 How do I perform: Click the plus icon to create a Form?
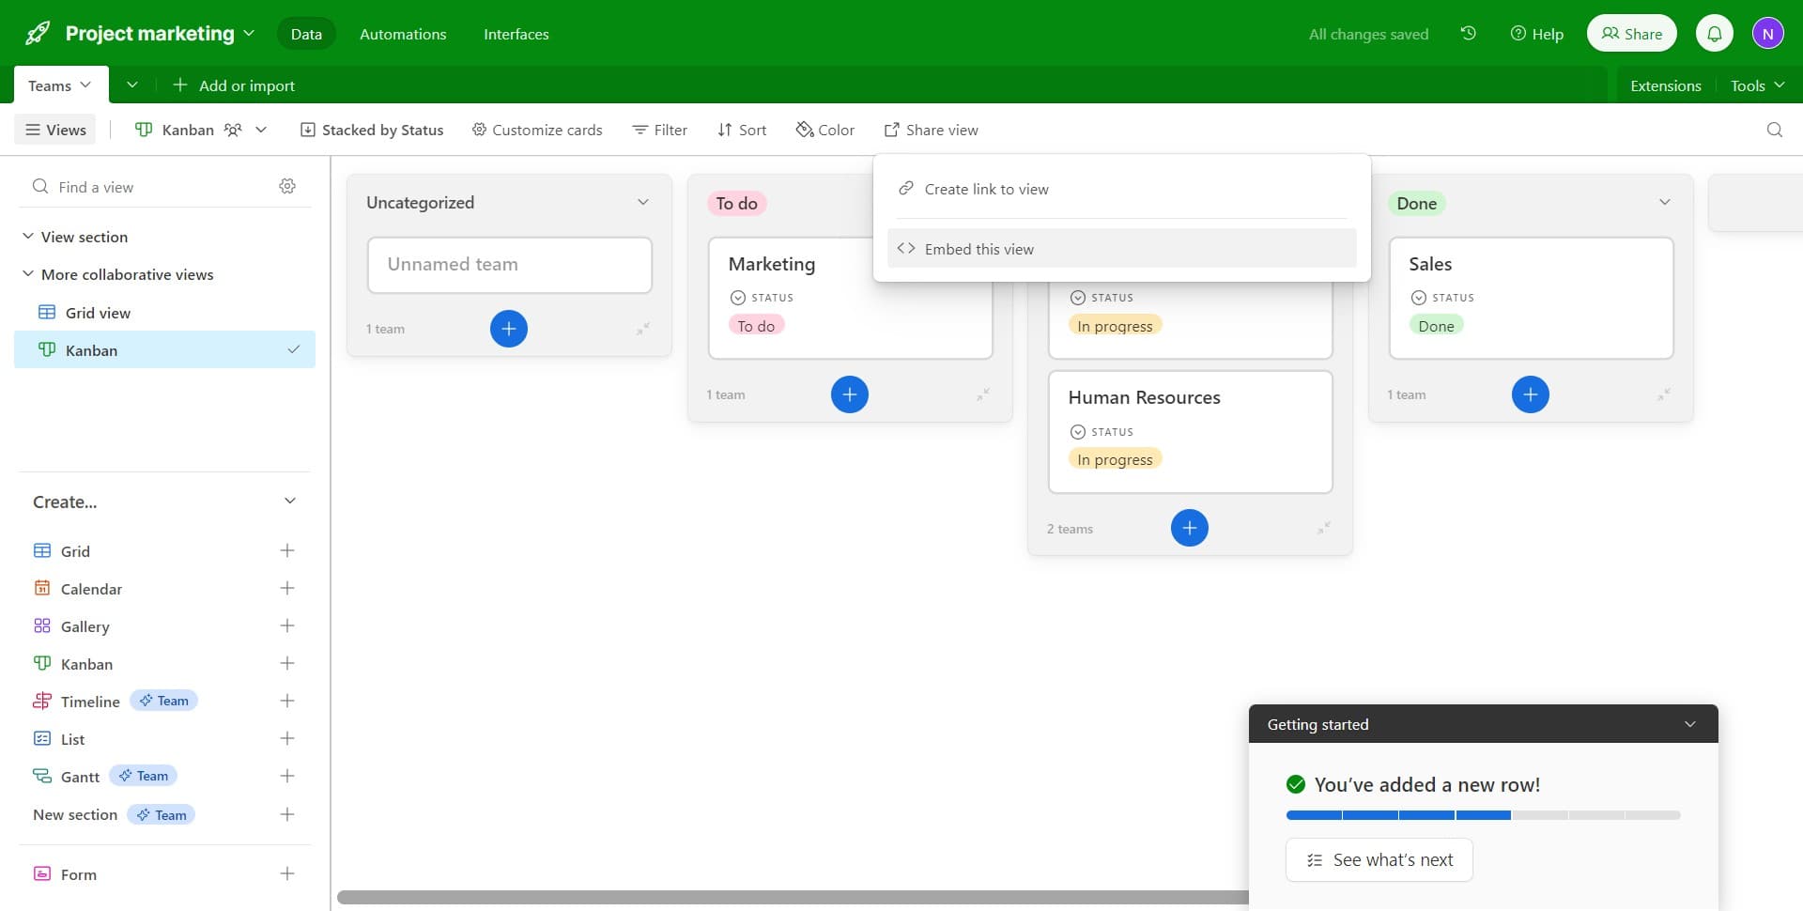pyautogui.click(x=287, y=873)
